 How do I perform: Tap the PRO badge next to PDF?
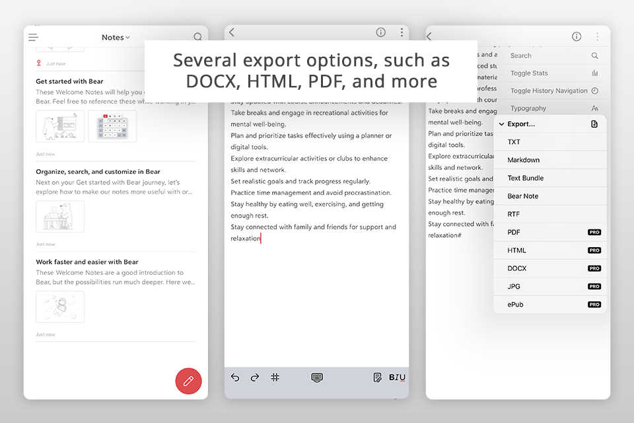594,233
